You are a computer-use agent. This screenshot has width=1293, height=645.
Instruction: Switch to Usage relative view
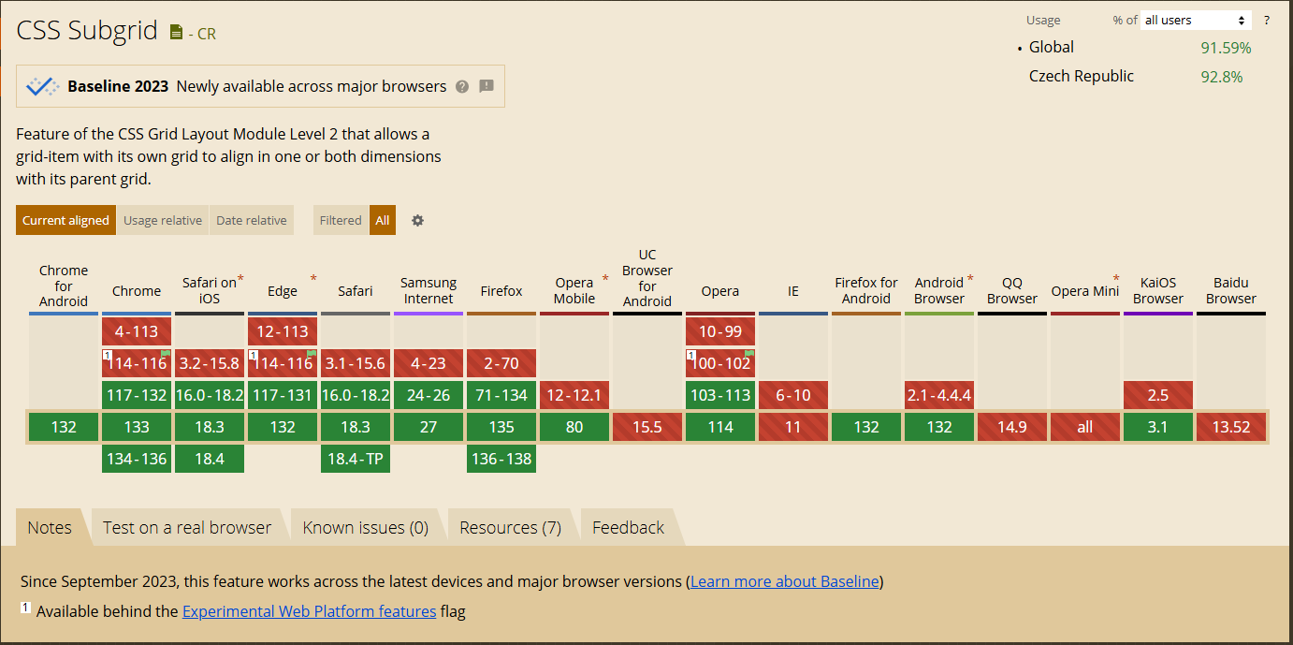point(162,220)
